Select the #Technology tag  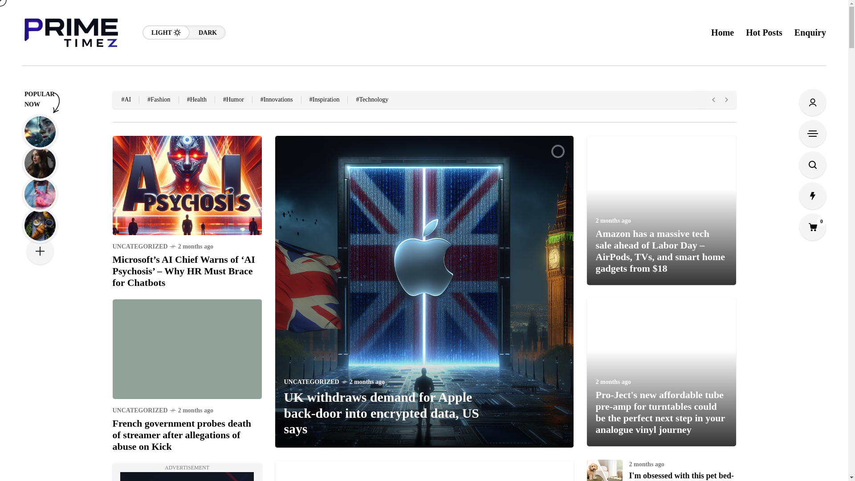(x=372, y=100)
